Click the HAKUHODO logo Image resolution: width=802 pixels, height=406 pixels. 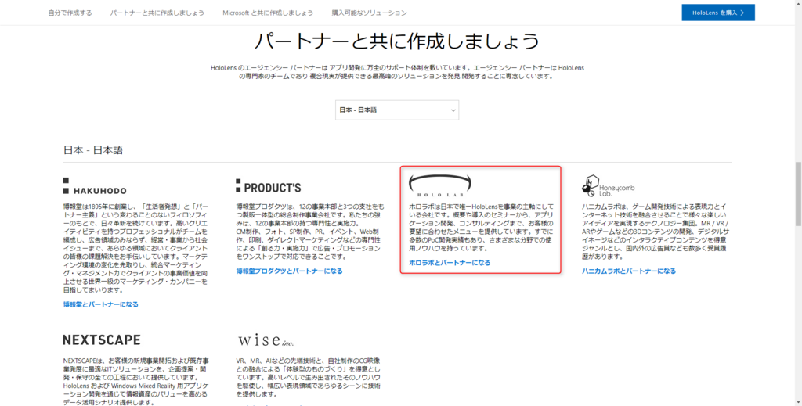[95, 186]
